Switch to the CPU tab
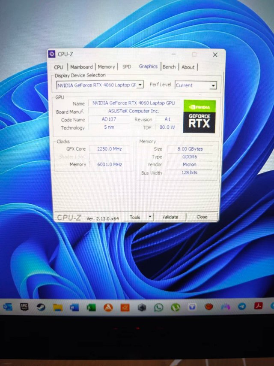The height and width of the screenshot is (366, 274). click(x=59, y=67)
